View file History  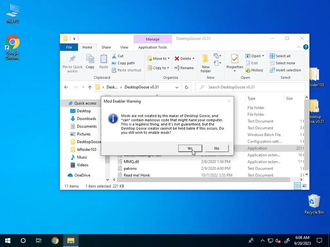click(254, 70)
